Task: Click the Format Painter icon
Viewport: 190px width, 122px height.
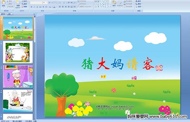Action: tap(10, 7)
